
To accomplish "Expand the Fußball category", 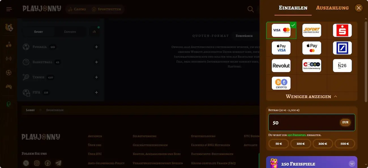I will click(x=97, y=47).
